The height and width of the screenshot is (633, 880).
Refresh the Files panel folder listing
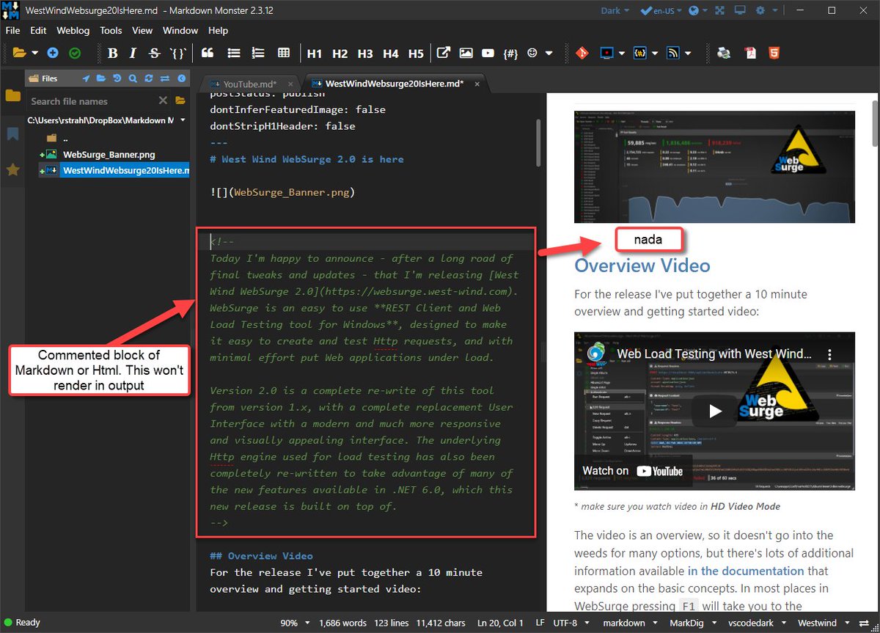coord(149,78)
